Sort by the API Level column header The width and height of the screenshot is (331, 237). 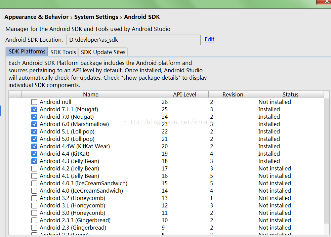tap(184, 94)
